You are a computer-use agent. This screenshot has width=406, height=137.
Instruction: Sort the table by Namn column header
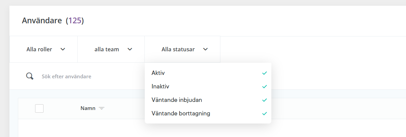pyautogui.click(x=88, y=108)
